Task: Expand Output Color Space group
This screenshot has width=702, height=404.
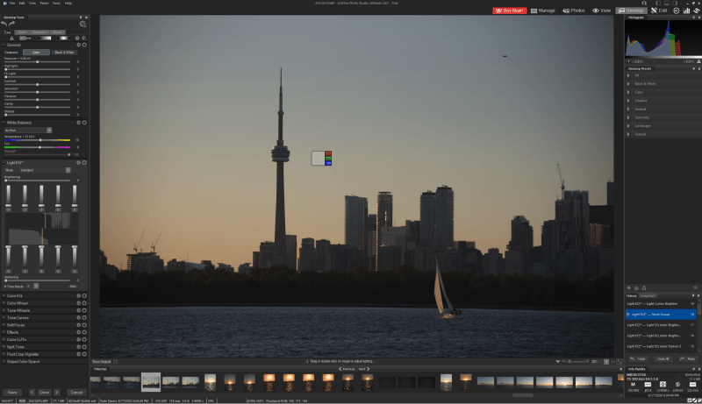Action: pos(4,362)
